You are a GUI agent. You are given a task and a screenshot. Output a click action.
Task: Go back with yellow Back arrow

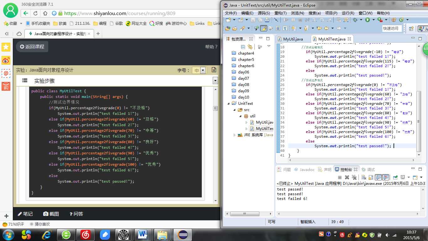(326, 28)
